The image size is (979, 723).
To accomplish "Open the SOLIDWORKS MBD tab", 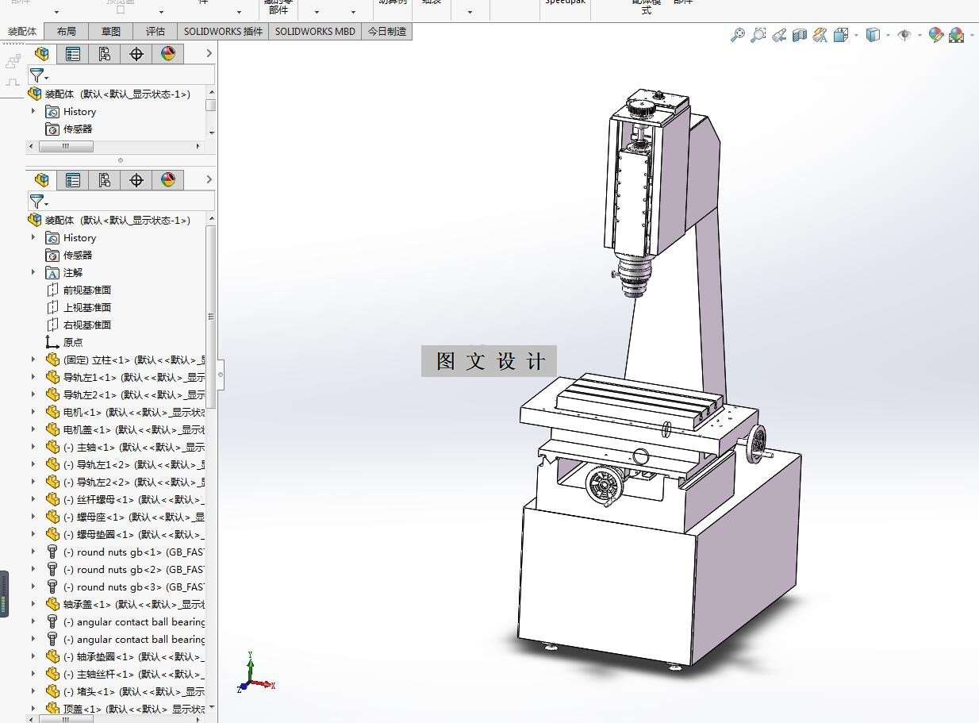I will (x=315, y=31).
